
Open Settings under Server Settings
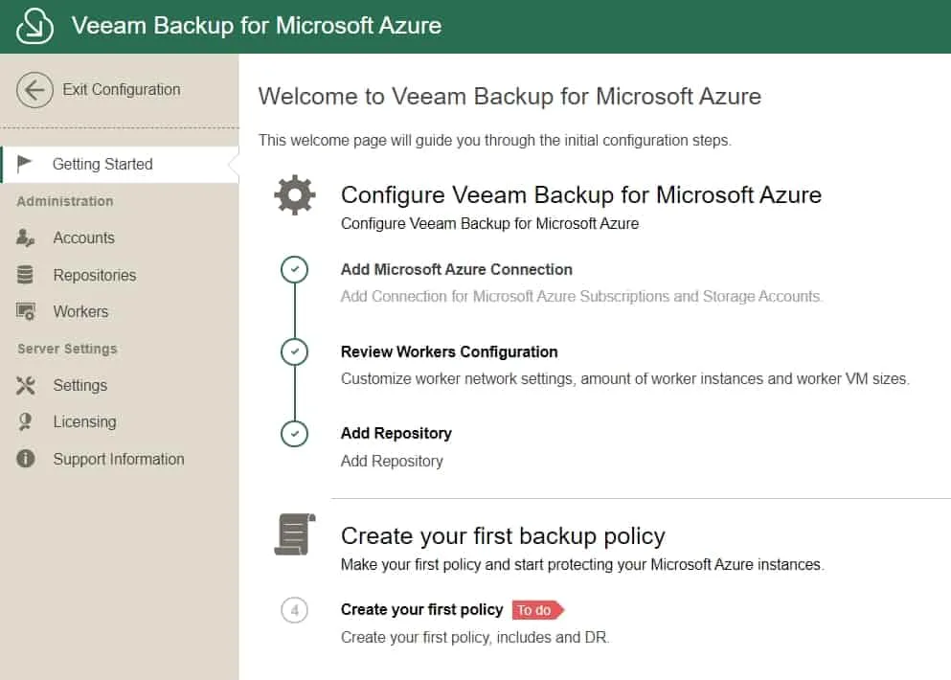pyautogui.click(x=80, y=385)
